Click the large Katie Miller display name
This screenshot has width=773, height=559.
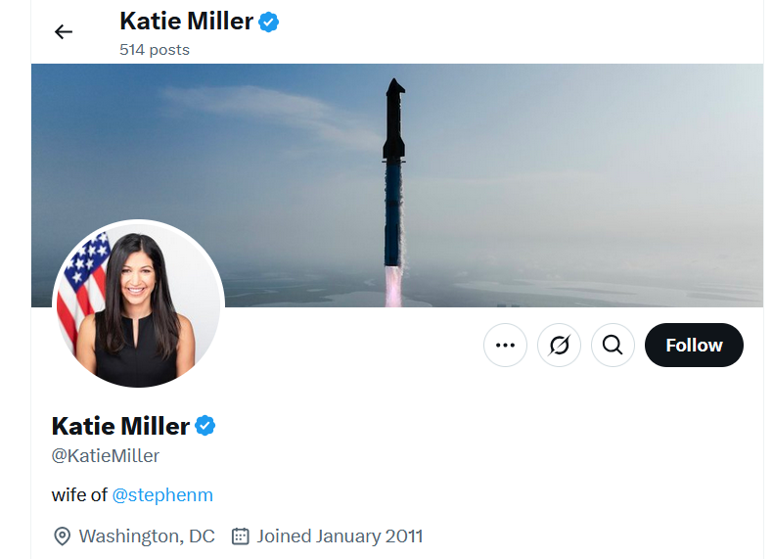(x=120, y=426)
